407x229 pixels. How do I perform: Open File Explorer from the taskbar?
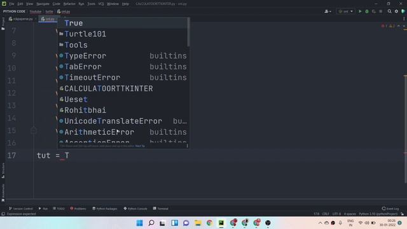click(198, 223)
